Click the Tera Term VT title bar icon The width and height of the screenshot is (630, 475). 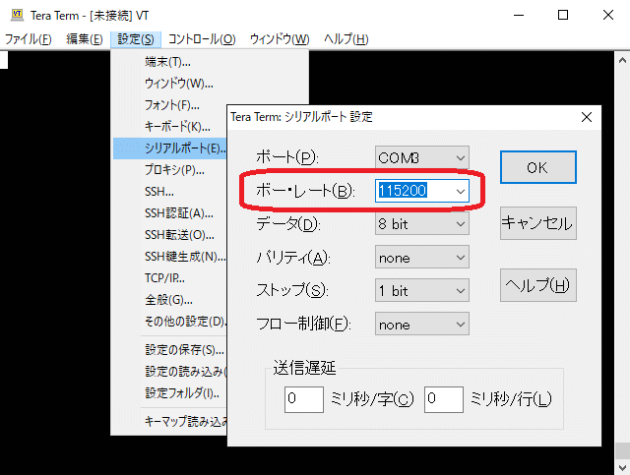pyautogui.click(x=17, y=15)
